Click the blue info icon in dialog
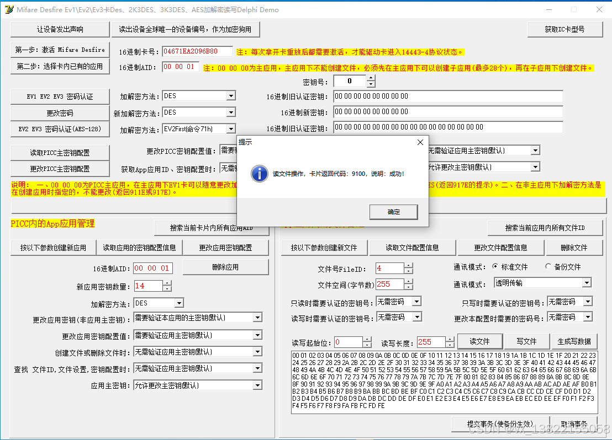 (x=259, y=174)
